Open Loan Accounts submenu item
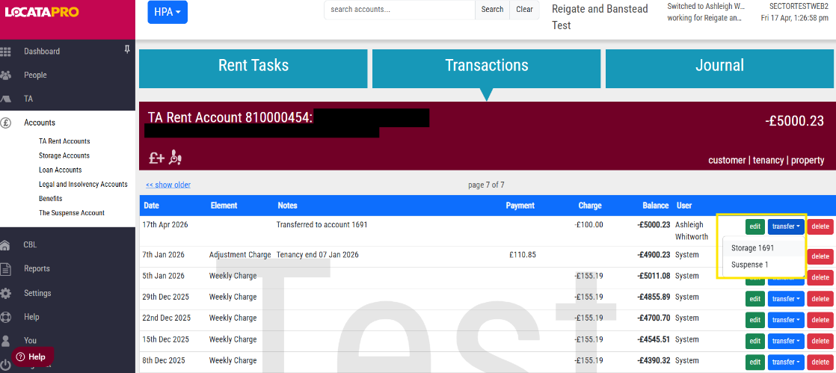The width and height of the screenshot is (836, 373). 61,170
